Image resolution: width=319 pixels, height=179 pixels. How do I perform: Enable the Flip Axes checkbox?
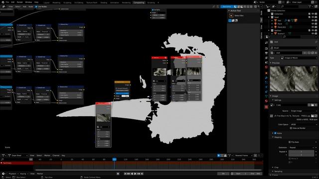290,142
